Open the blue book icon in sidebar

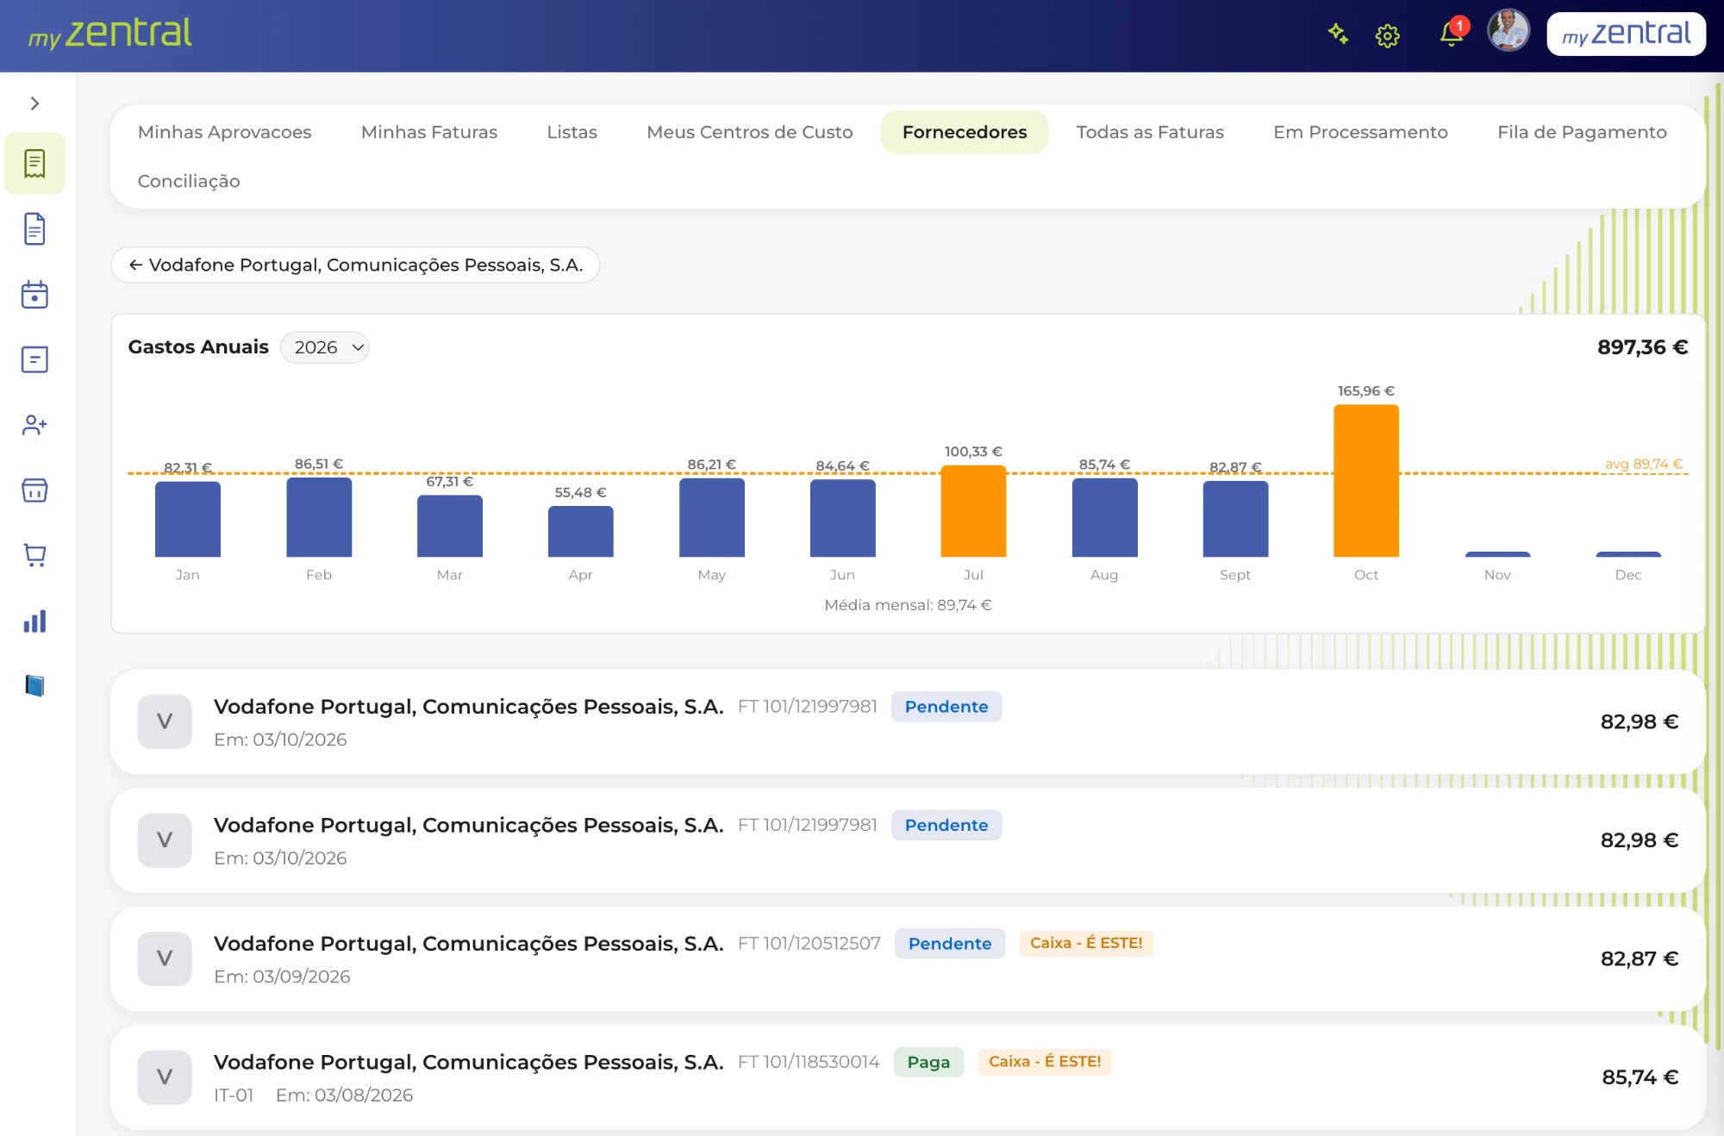(34, 686)
